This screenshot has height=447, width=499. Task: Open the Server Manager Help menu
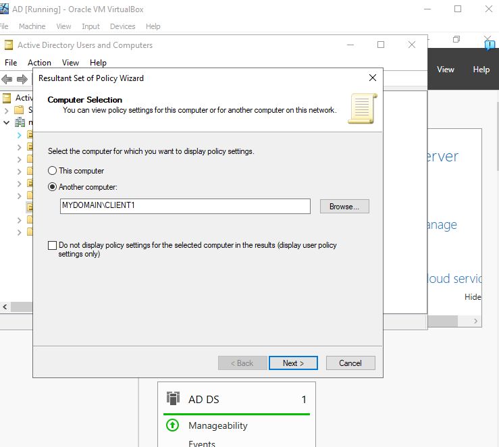click(481, 70)
